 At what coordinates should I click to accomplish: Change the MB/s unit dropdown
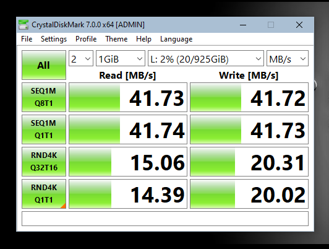(x=288, y=58)
